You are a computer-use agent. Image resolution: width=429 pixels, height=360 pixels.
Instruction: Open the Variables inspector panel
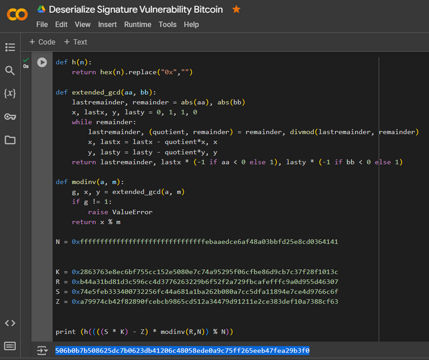pyautogui.click(x=10, y=93)
